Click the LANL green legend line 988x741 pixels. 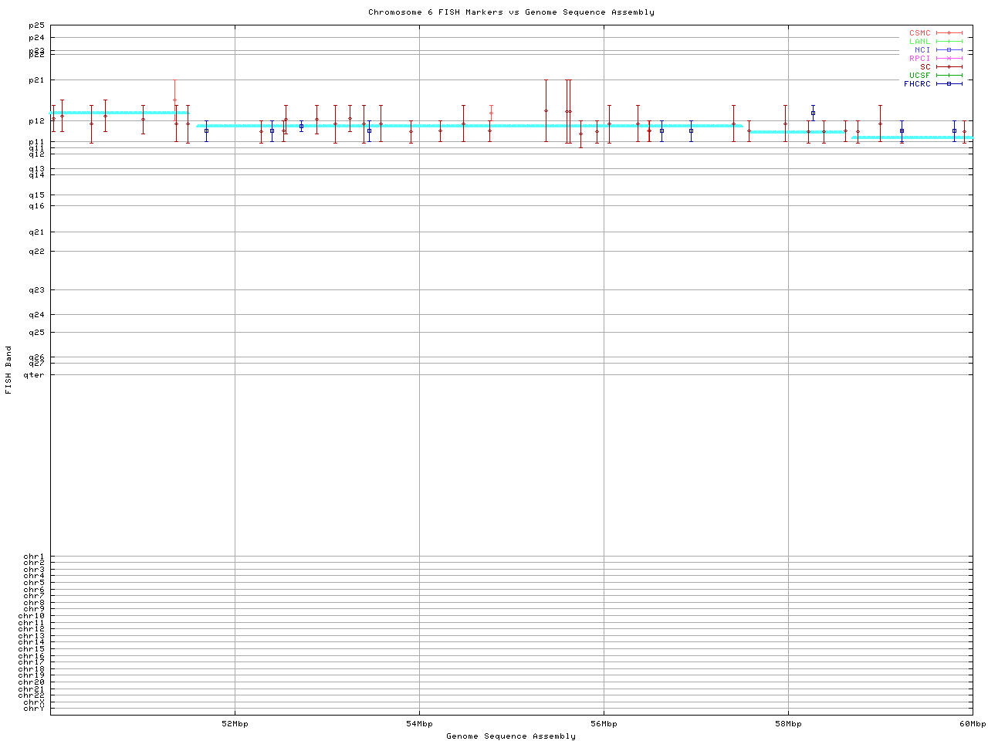[x=949, y=42]
